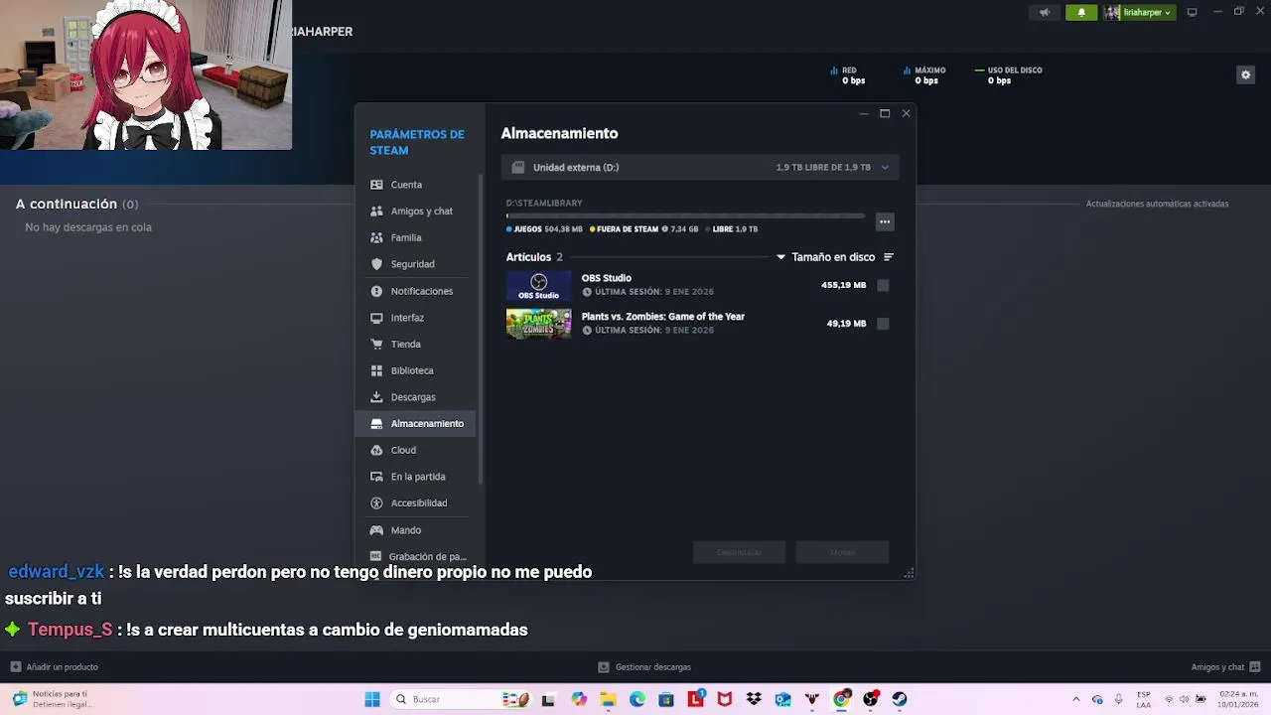Click Añadir un producto

pyautogui.click(x=55, y=667)
